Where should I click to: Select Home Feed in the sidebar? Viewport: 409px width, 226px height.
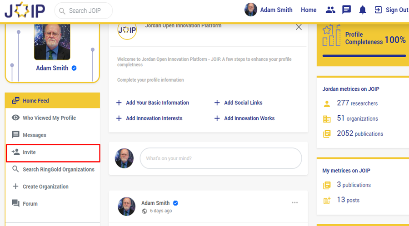(x=36, y=101)
